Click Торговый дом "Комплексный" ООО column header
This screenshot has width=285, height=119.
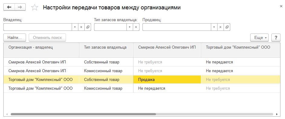click(x=241, y=50)
